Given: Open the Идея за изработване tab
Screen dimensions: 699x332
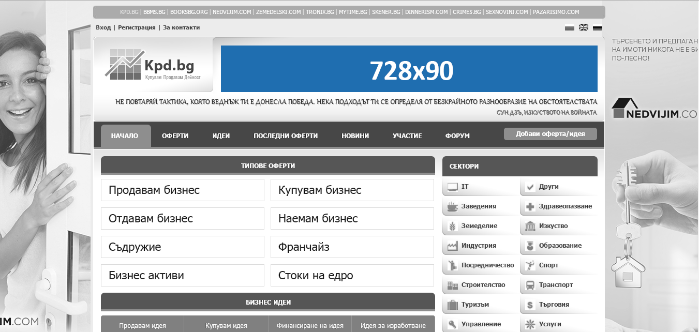Looking at the screenshot, I should (393, 325).
